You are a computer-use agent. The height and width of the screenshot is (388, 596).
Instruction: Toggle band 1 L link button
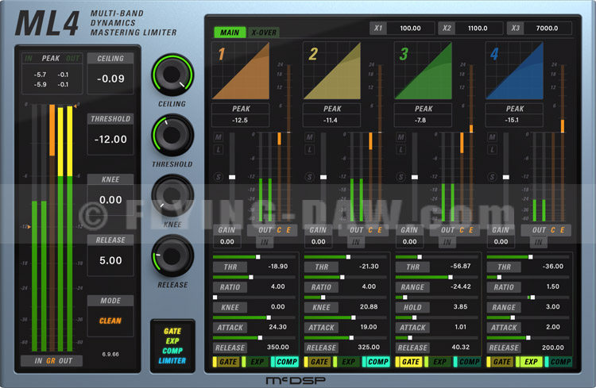point(219,150)
